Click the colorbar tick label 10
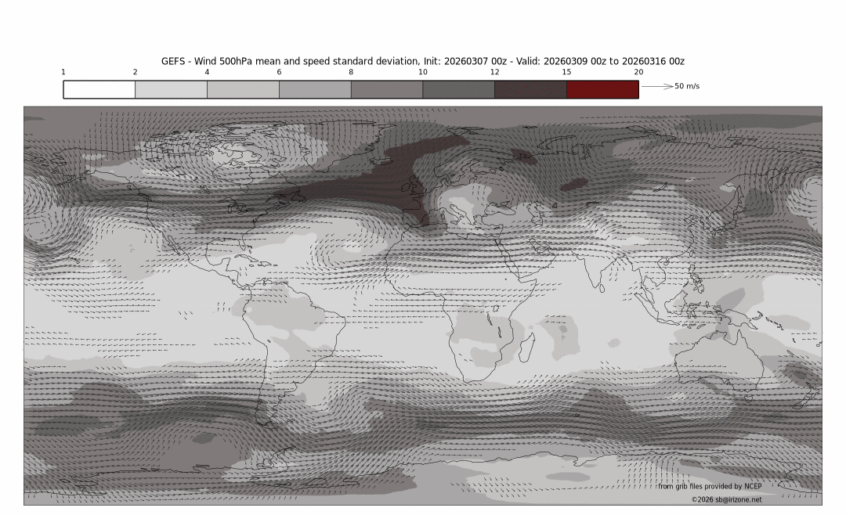 click(423, 72)
